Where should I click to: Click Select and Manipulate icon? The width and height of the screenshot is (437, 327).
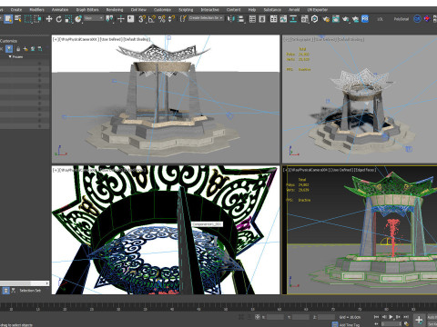point(121,19)
